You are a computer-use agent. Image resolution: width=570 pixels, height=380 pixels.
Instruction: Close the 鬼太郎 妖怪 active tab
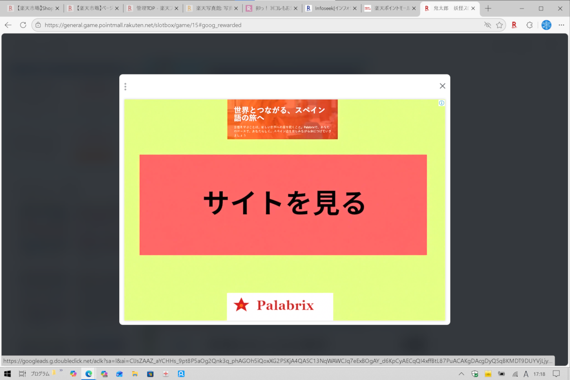coord(473,9)
